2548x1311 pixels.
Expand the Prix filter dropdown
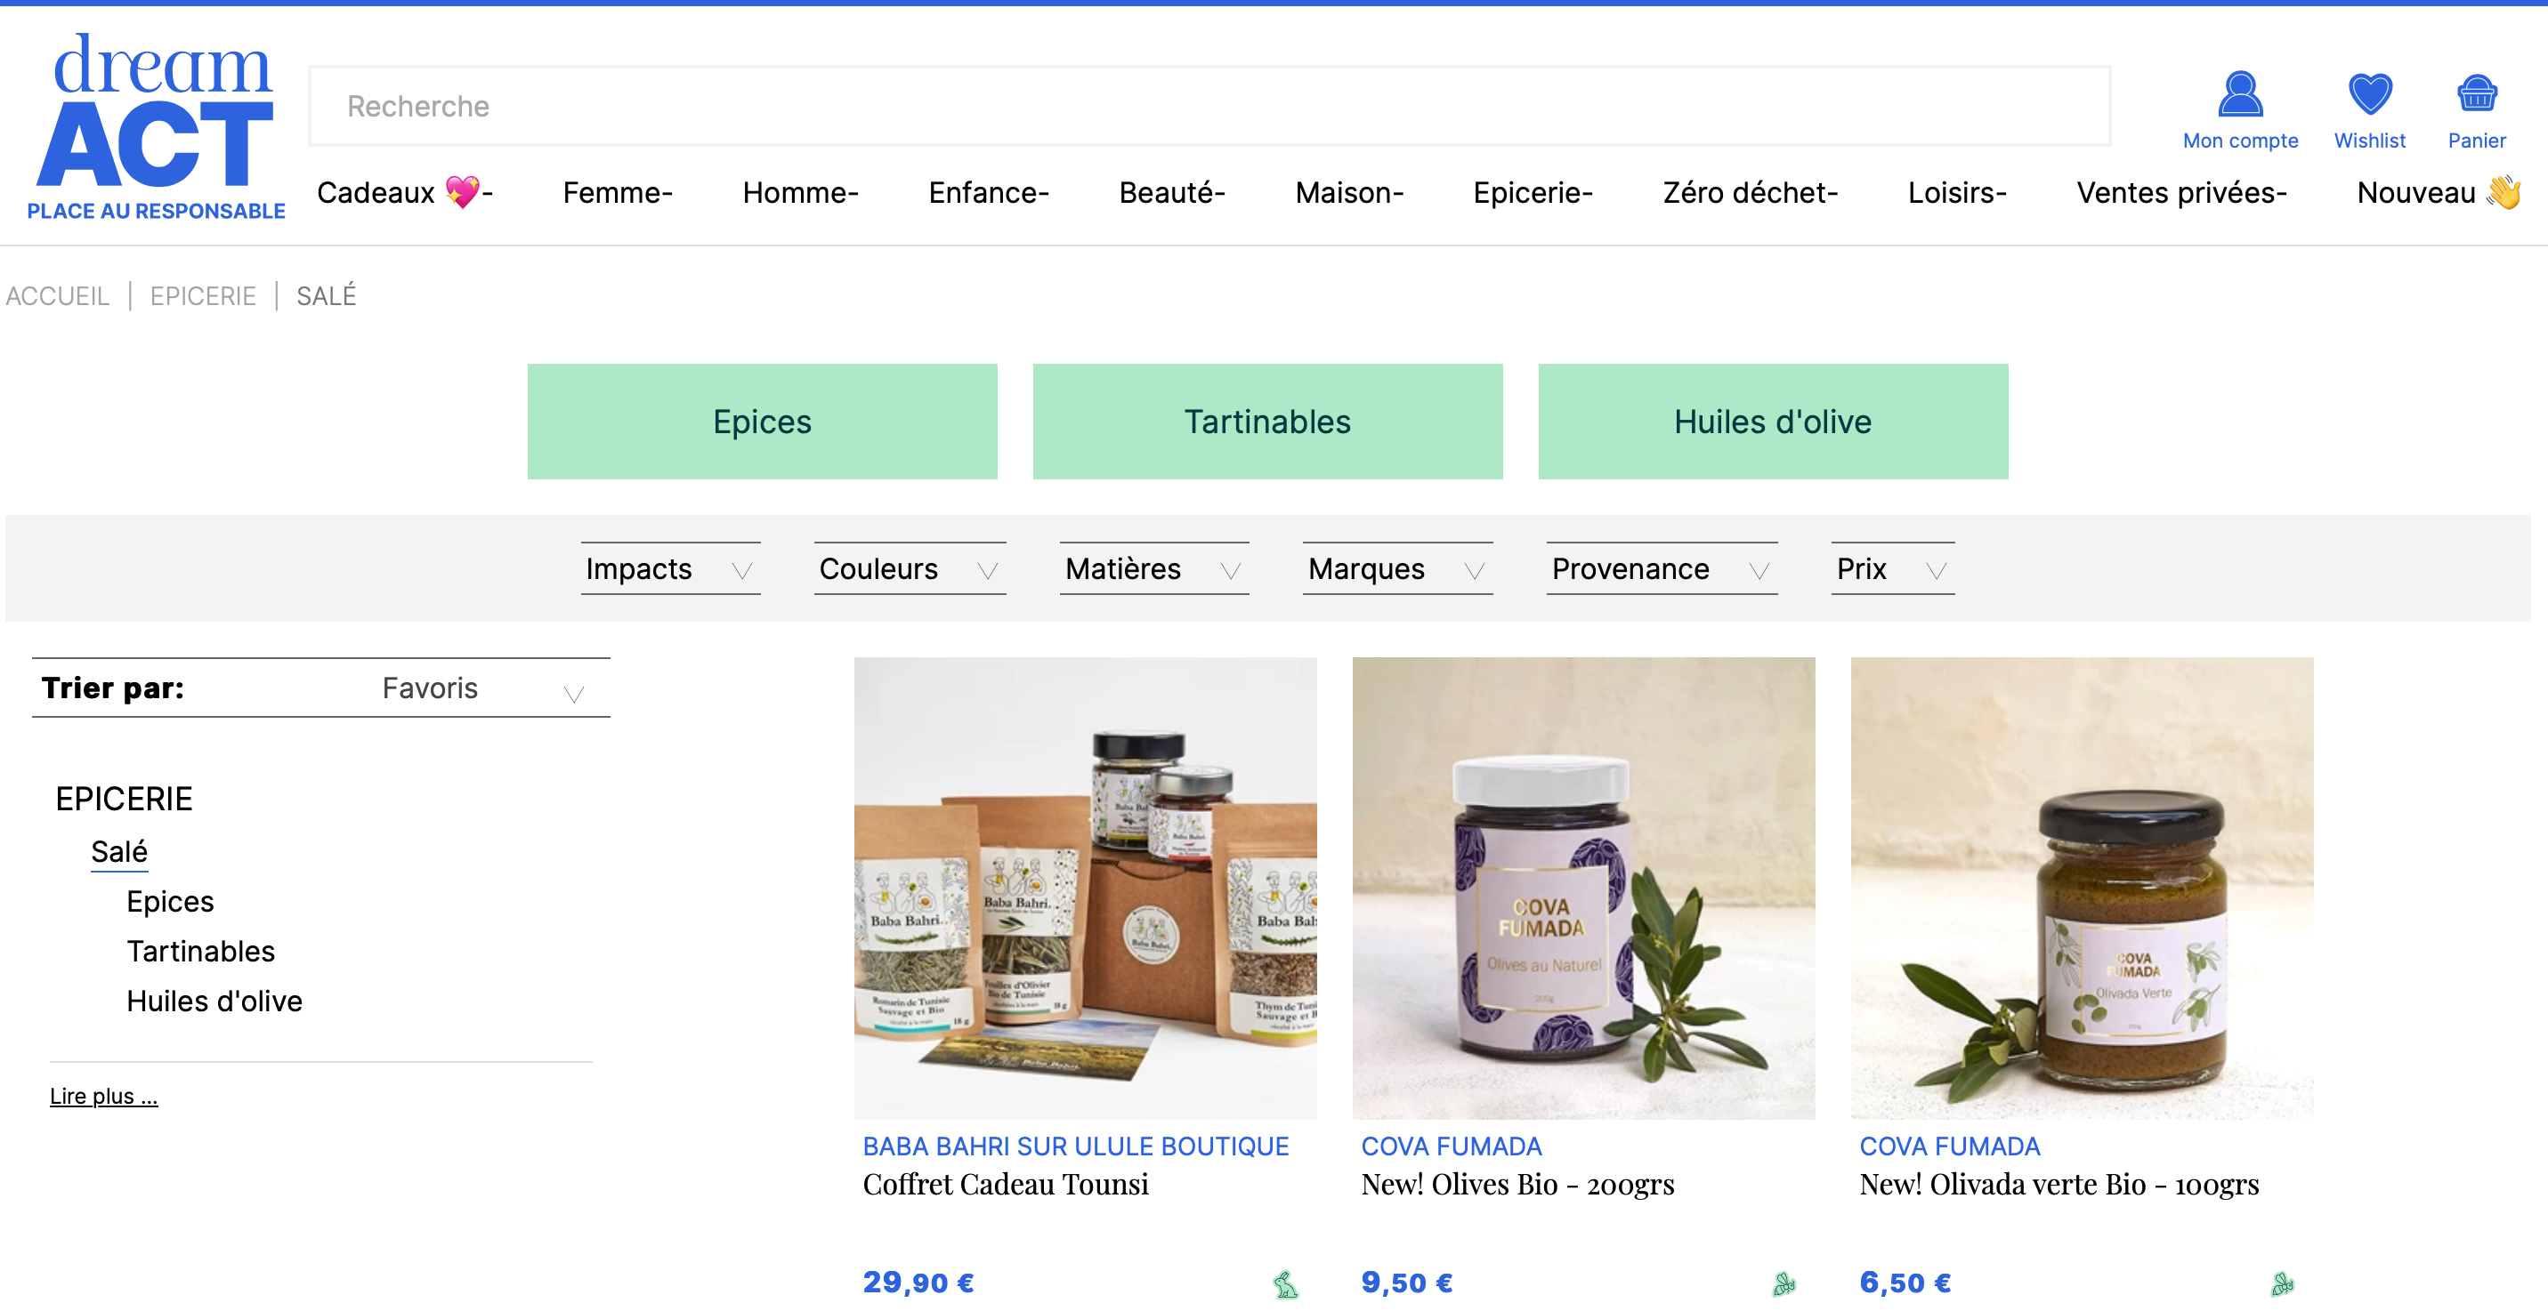point(1892,568)
